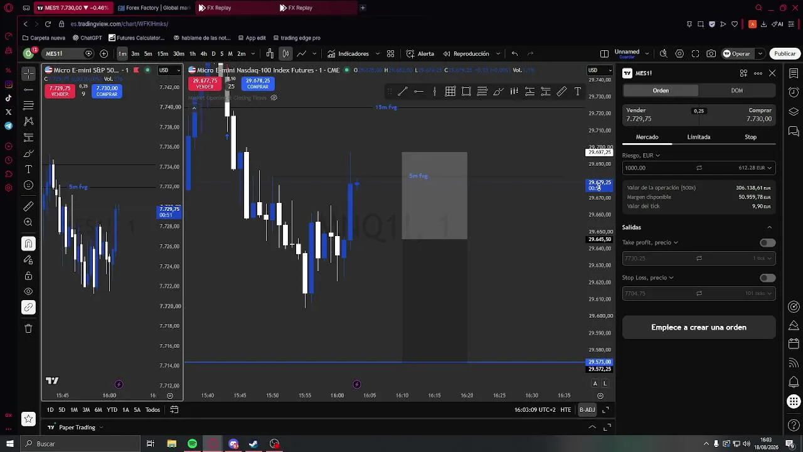Hide all drawings with the eye icon
Image resolution: width=803 pixels, height=452 pixels.
pyautogui.click(x=28, y=291)
